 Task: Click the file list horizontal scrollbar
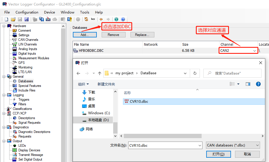click(x=163, y=136)
